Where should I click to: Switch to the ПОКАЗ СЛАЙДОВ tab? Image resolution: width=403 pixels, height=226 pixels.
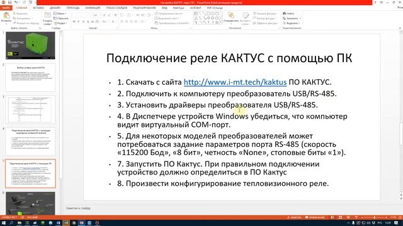pos(116,8)
